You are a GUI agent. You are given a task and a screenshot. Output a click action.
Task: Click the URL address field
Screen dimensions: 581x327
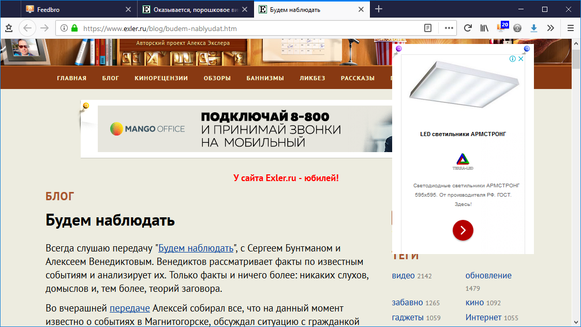248,28
